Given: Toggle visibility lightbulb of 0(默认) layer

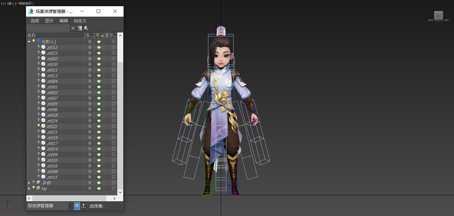Looking at the screenshot, I should [34, 41].
